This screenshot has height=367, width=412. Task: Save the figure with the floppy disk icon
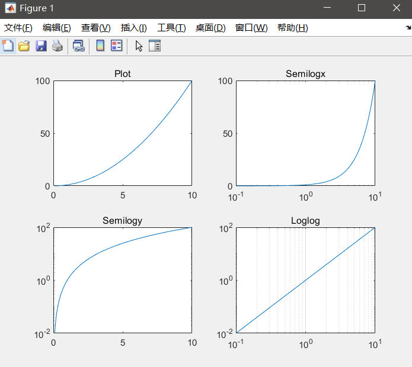41,46
